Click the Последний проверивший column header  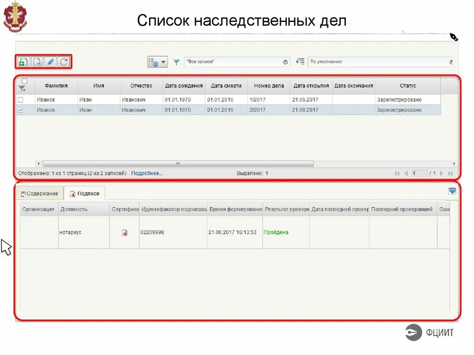point(403,209)
